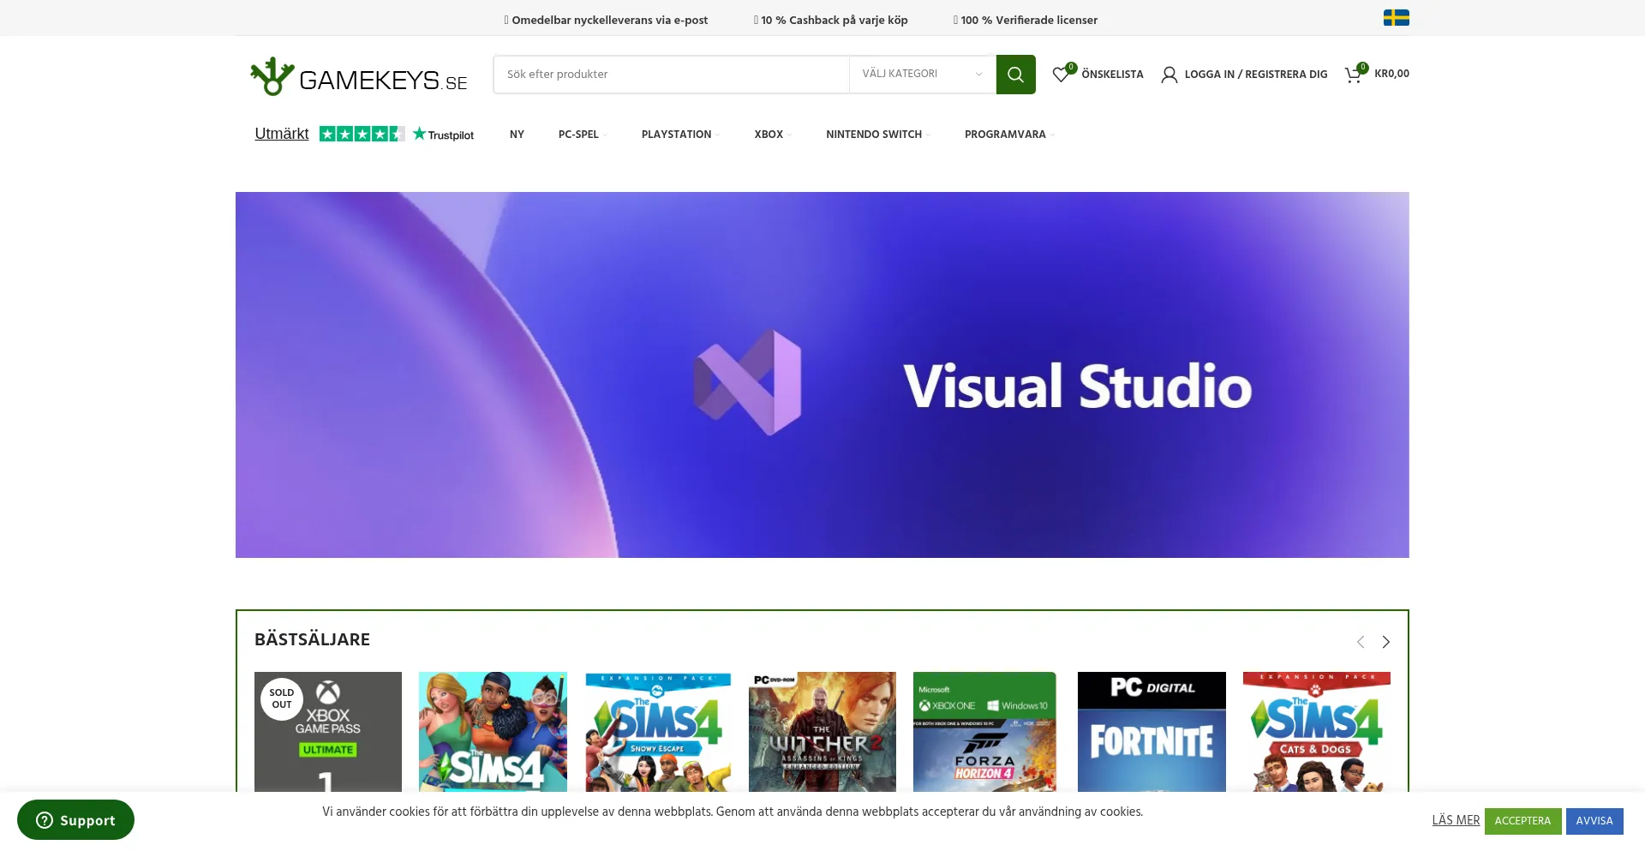Viewport: 1645px width, 851px height.
Task: Open The Witcher 2 product
Action: coord(822,732)
